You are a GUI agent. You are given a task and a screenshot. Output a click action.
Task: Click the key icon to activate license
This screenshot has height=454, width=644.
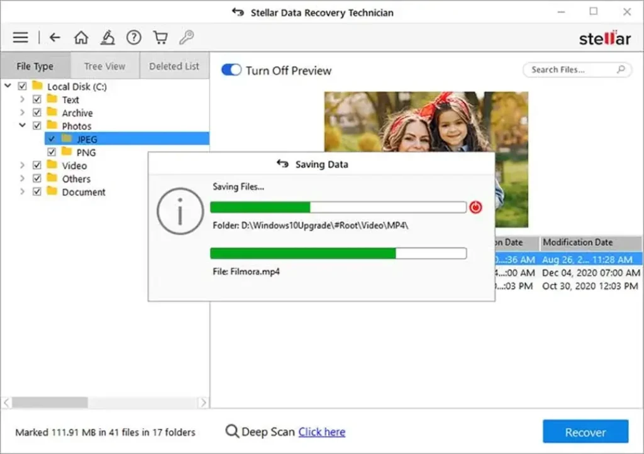[x=186, y=37]
